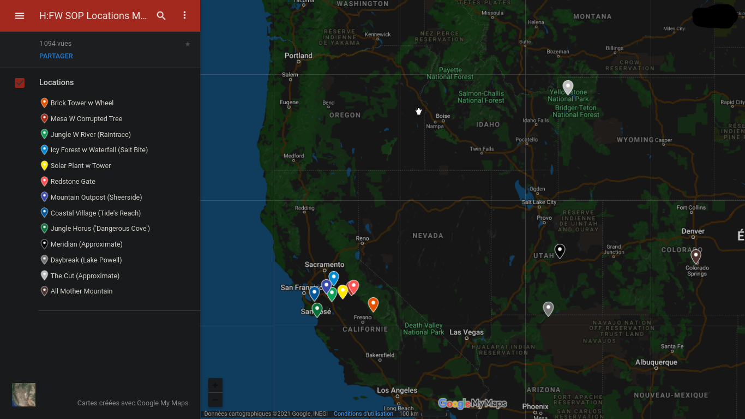
Task: Select Jungle W River (Raintrace) entry
Action: tap(91, 134)
